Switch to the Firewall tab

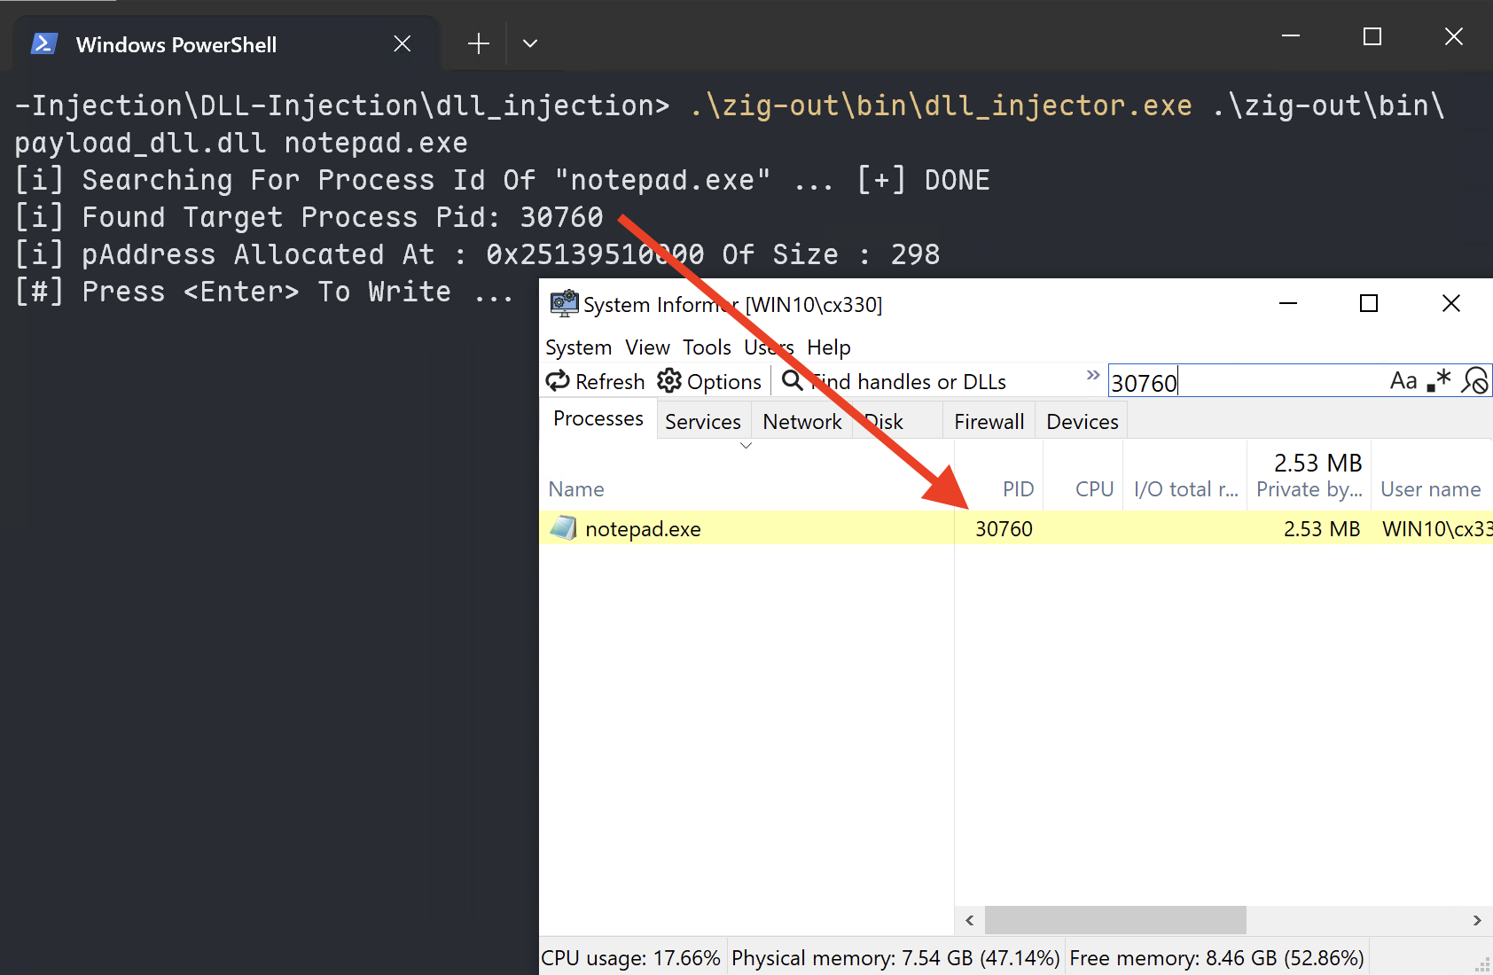[989, 422]
